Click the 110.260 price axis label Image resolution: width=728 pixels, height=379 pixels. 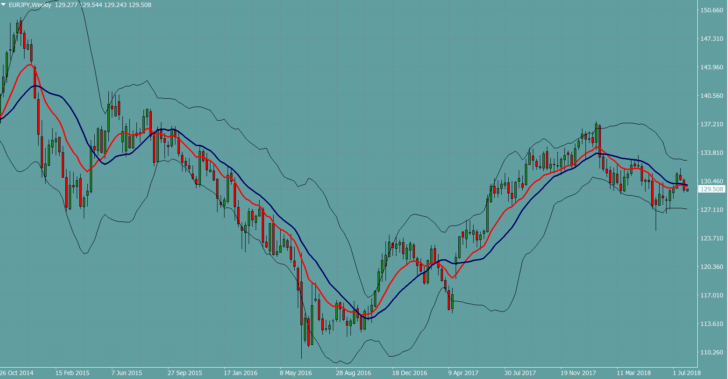point(711,352)
